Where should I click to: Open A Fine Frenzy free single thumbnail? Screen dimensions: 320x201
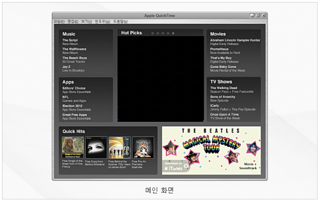(x=73, y=147)
